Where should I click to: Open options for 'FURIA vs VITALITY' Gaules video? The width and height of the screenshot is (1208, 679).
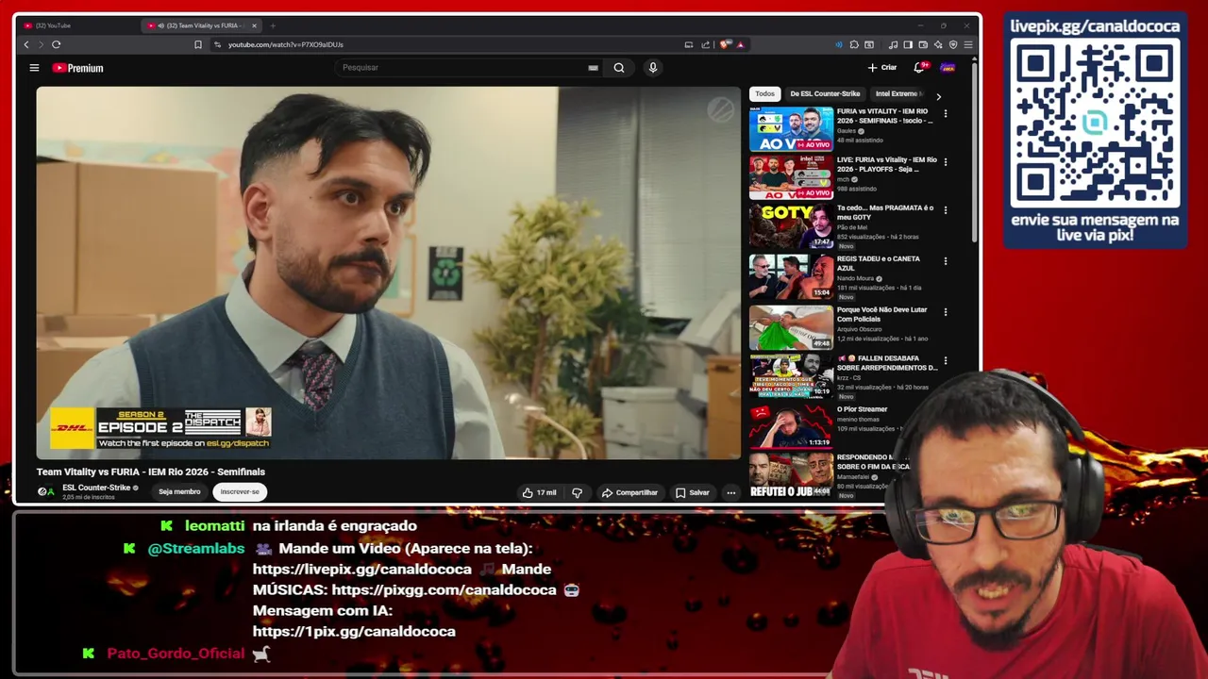tap(946, 113)
